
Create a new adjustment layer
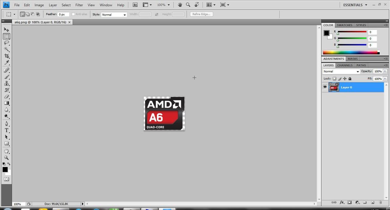point(357,202)
